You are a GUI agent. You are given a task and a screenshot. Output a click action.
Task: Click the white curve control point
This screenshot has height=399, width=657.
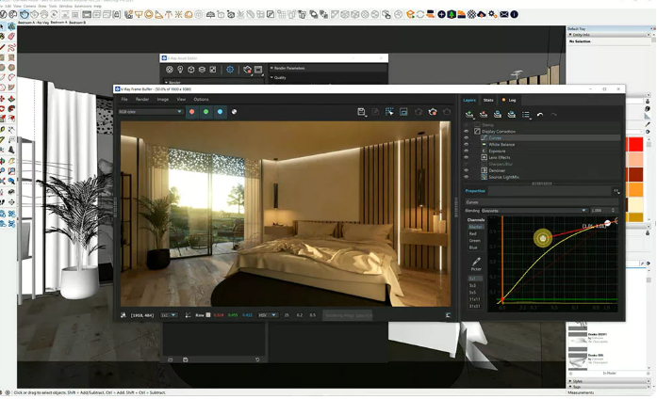point(608,223)
